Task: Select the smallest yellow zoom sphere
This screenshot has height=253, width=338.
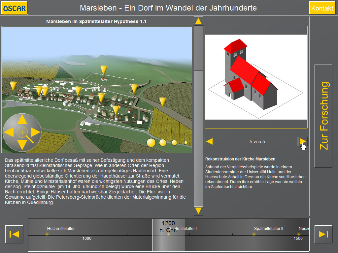Action: point(186,143)
